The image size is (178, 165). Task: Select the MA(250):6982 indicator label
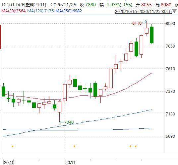pos(69,11)
